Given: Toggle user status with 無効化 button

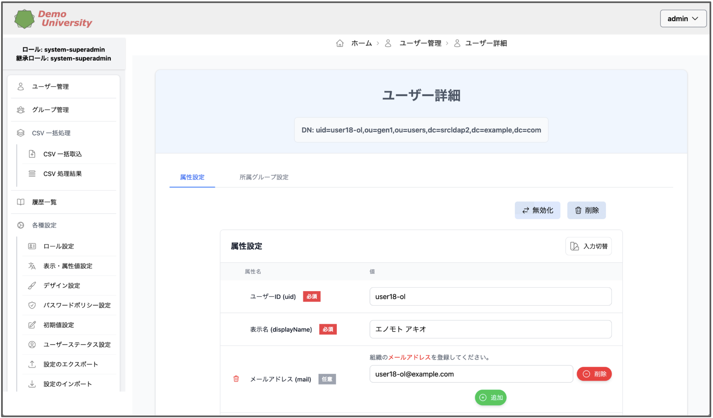Looking at the screenshot, I should click(x=537, y=210).
